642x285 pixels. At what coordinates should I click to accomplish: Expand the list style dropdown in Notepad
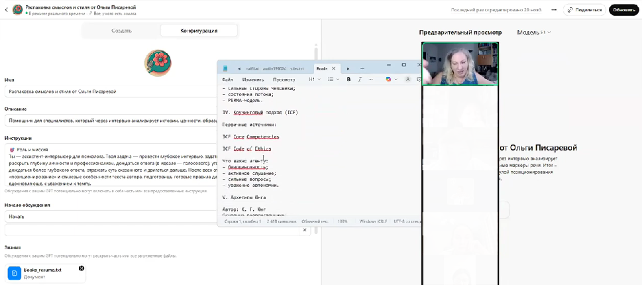point(333,79)
